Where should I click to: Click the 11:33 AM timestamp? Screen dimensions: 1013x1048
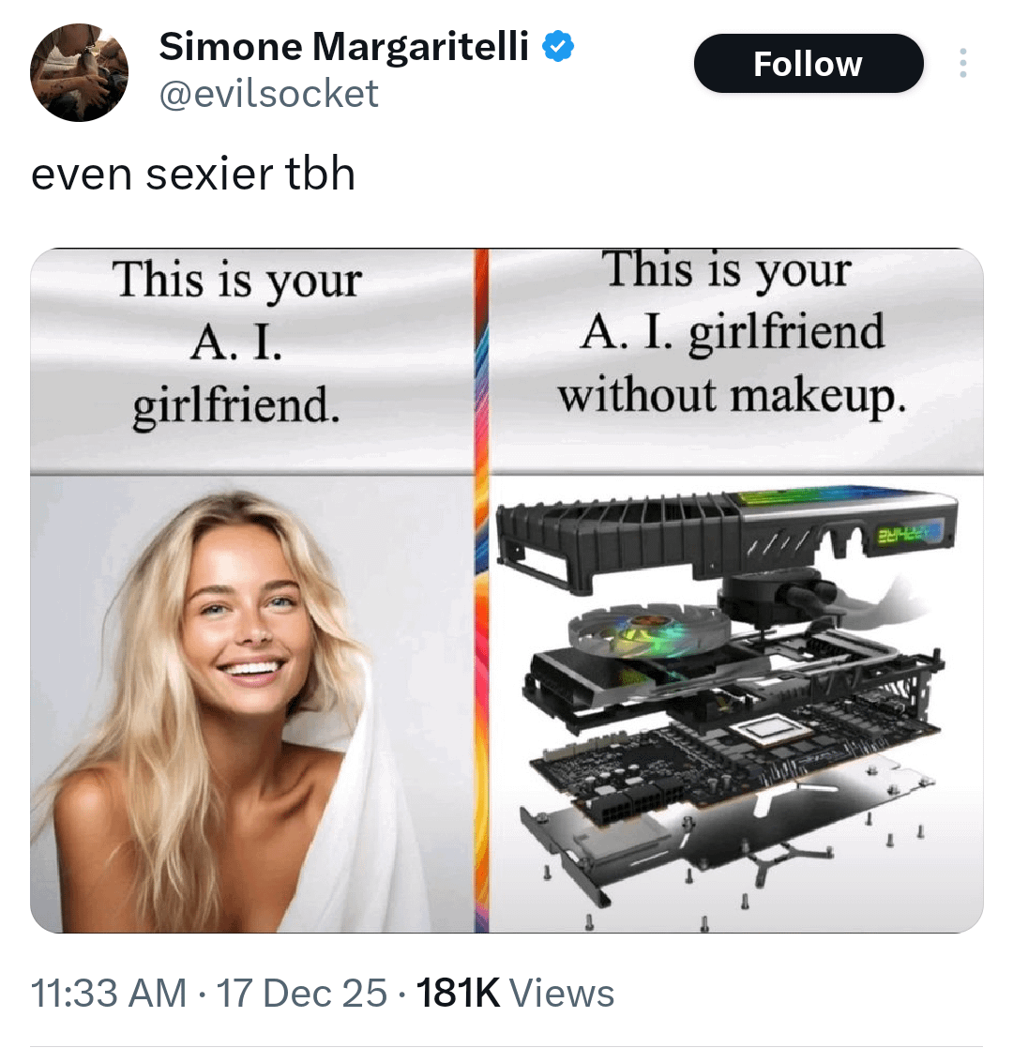[109, 993]
